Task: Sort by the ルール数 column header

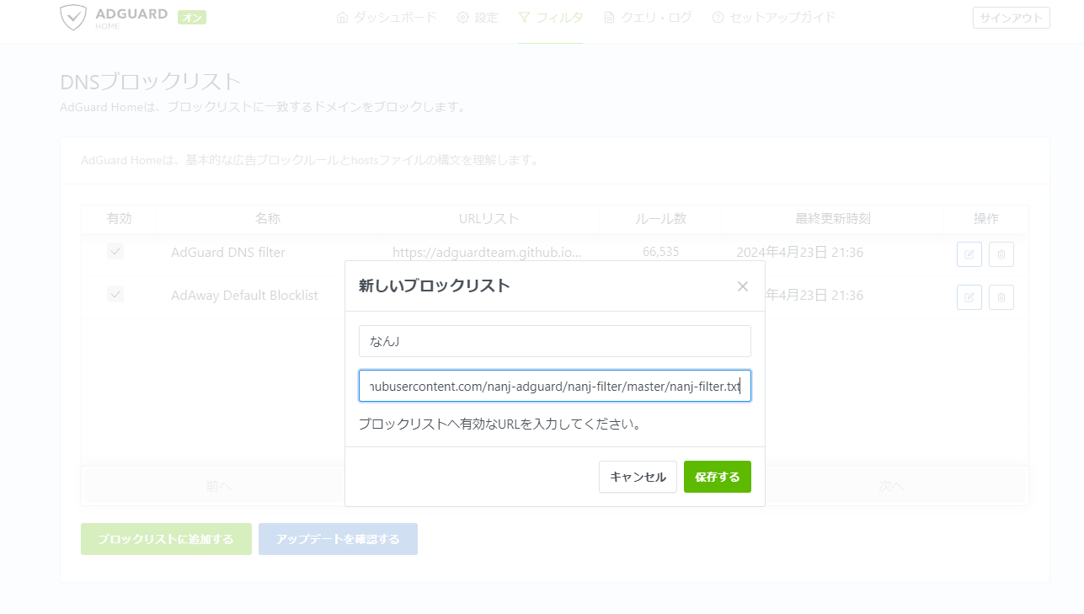Action: pyautogui.click(x=660, y=219)
